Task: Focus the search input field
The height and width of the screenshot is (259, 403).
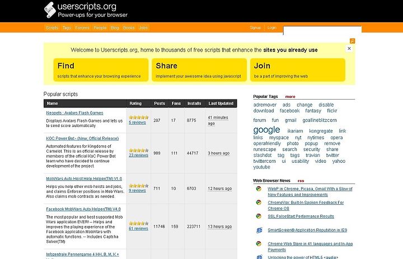Action: [x=322, y=30]
